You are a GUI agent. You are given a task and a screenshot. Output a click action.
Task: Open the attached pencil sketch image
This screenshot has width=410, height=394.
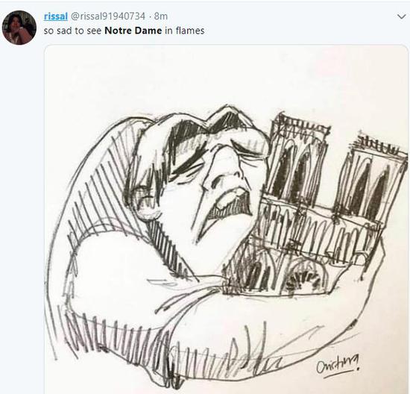pyautogui.click(x=226, y=219)
